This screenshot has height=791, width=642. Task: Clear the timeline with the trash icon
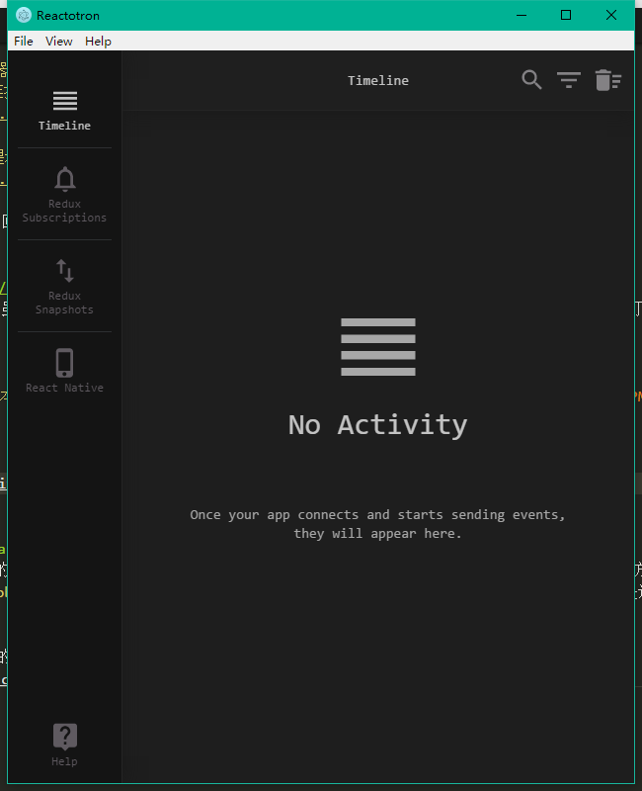[608, 80]
